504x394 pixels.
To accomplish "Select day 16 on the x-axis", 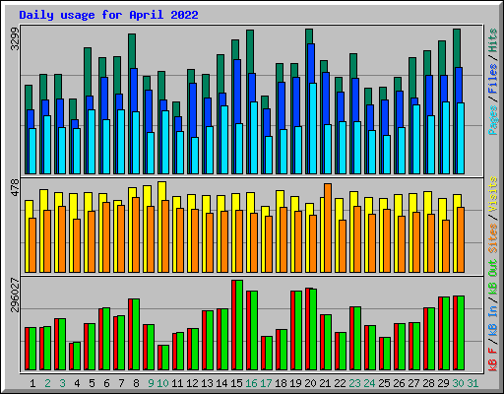I will pos(251,383).
